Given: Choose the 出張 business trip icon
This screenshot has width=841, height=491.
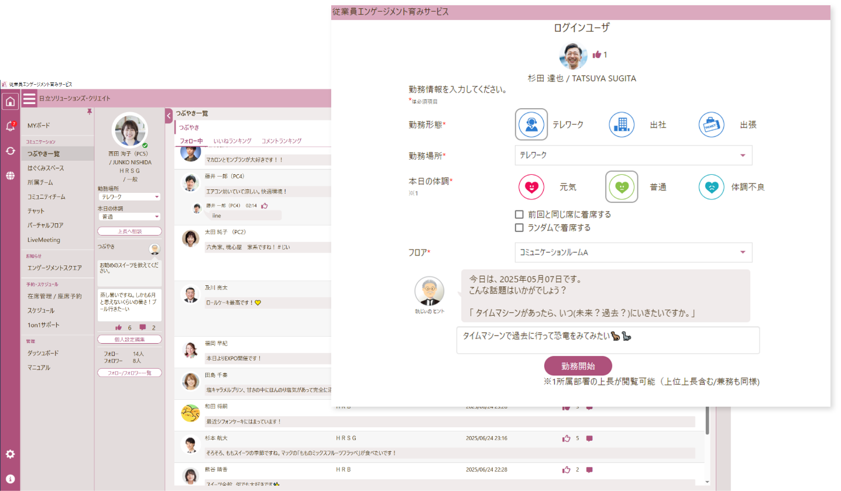Looking at the screenshot, I should point(712,125).
